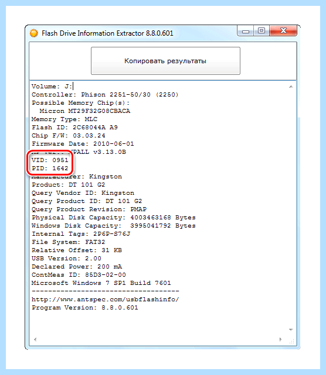The height and width of the screenshot is (375, 326).
Task: Click the 'Firmware Date: 2010-06-01' line
Action: coord(83,144)
